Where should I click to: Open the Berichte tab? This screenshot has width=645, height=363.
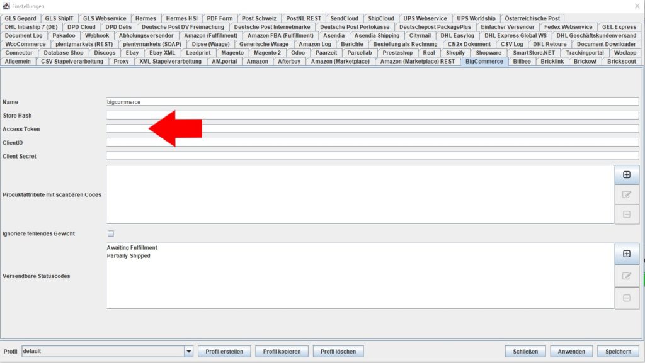pyautogui.click(x=352, y=44)
